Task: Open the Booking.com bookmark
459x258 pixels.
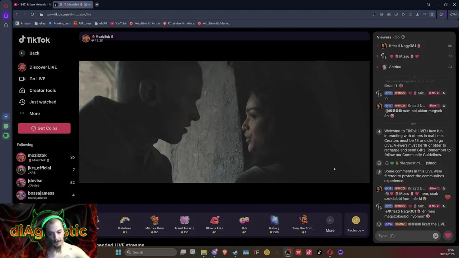Action: coord(60,23)
